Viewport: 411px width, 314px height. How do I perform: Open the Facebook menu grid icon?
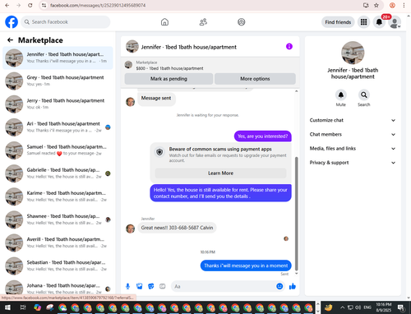(363, 22)
